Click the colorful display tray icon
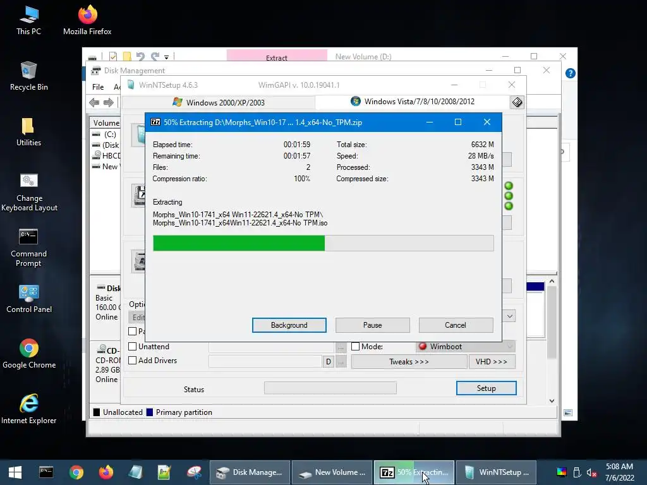 coord(562,472)
